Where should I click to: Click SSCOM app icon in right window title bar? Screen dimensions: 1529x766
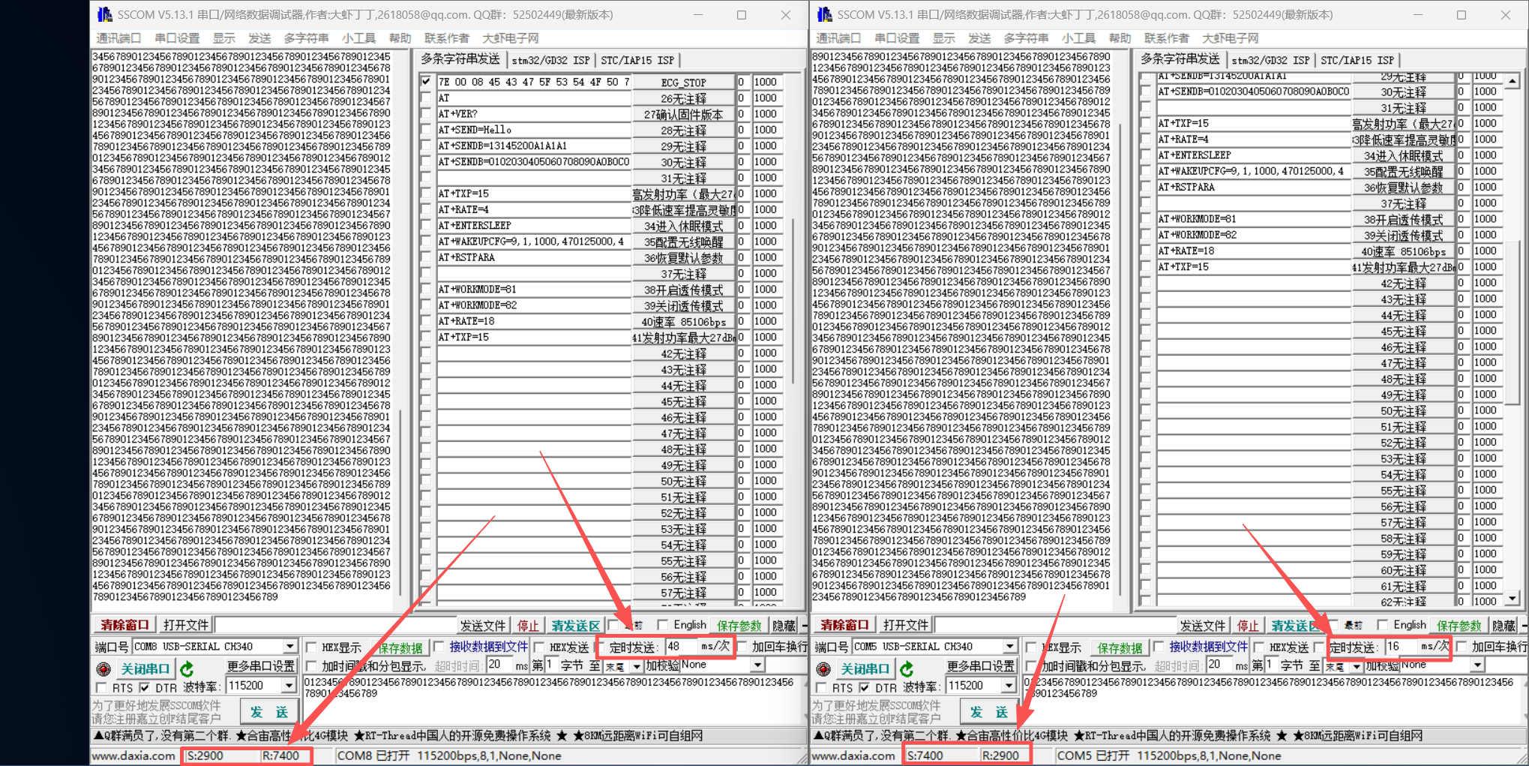824,14
